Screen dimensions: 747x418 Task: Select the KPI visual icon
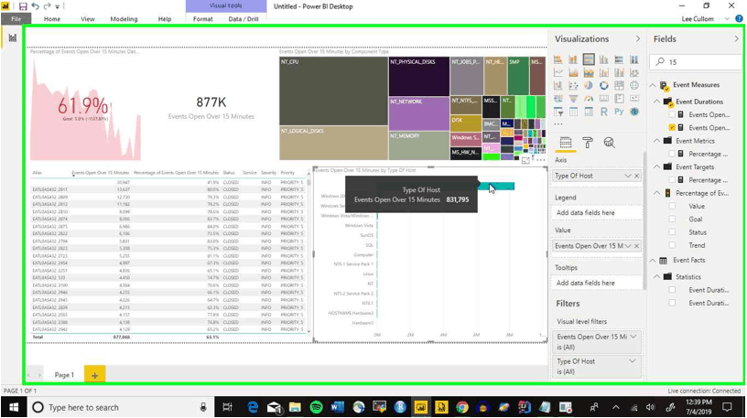click(634, 99)
